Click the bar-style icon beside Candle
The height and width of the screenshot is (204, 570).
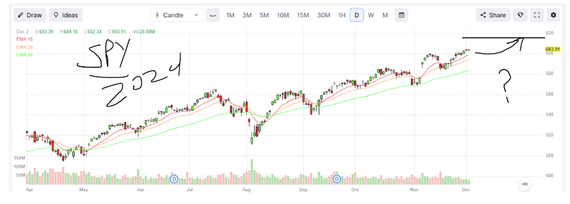[213, 15]
